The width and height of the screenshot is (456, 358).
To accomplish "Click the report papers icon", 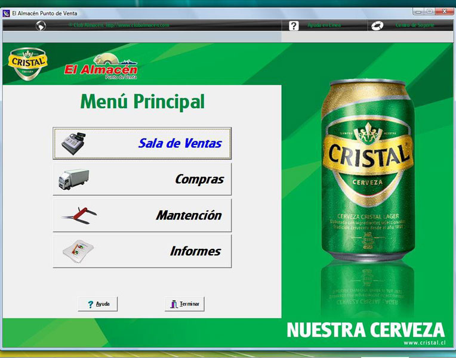I will coord(78,251).
